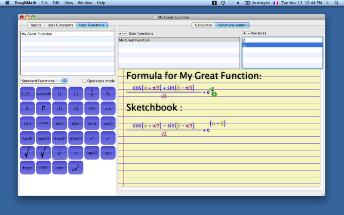Click the summation Σ button
This screenshot has width=344, height=215.
[x=27, y=108]
